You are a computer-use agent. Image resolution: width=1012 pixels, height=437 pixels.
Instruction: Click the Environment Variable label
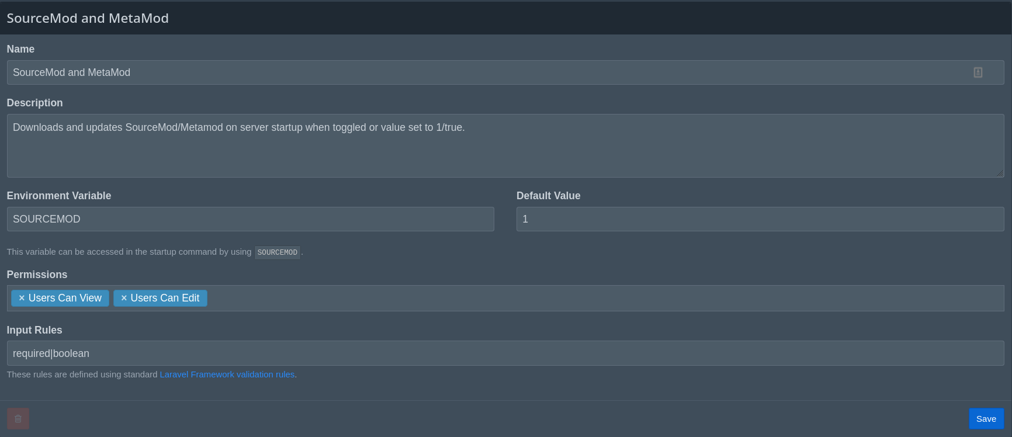(x=59, y=196)
